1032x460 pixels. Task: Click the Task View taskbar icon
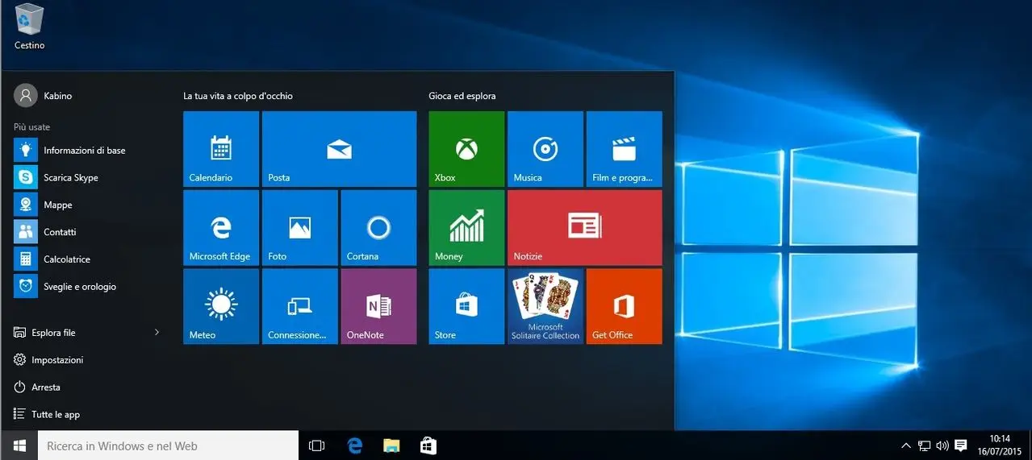[x=317, y=445]
